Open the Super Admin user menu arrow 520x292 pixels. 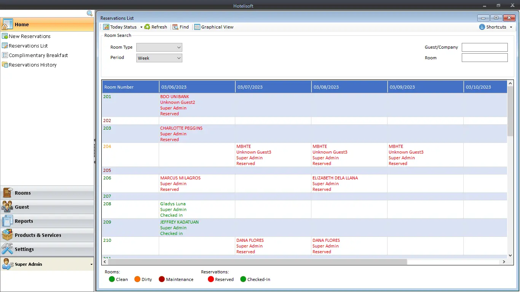[91, 264]
